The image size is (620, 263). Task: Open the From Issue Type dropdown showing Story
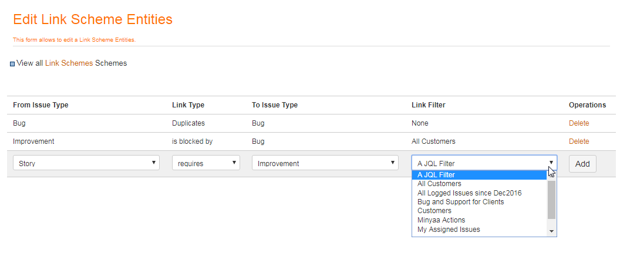86,163
